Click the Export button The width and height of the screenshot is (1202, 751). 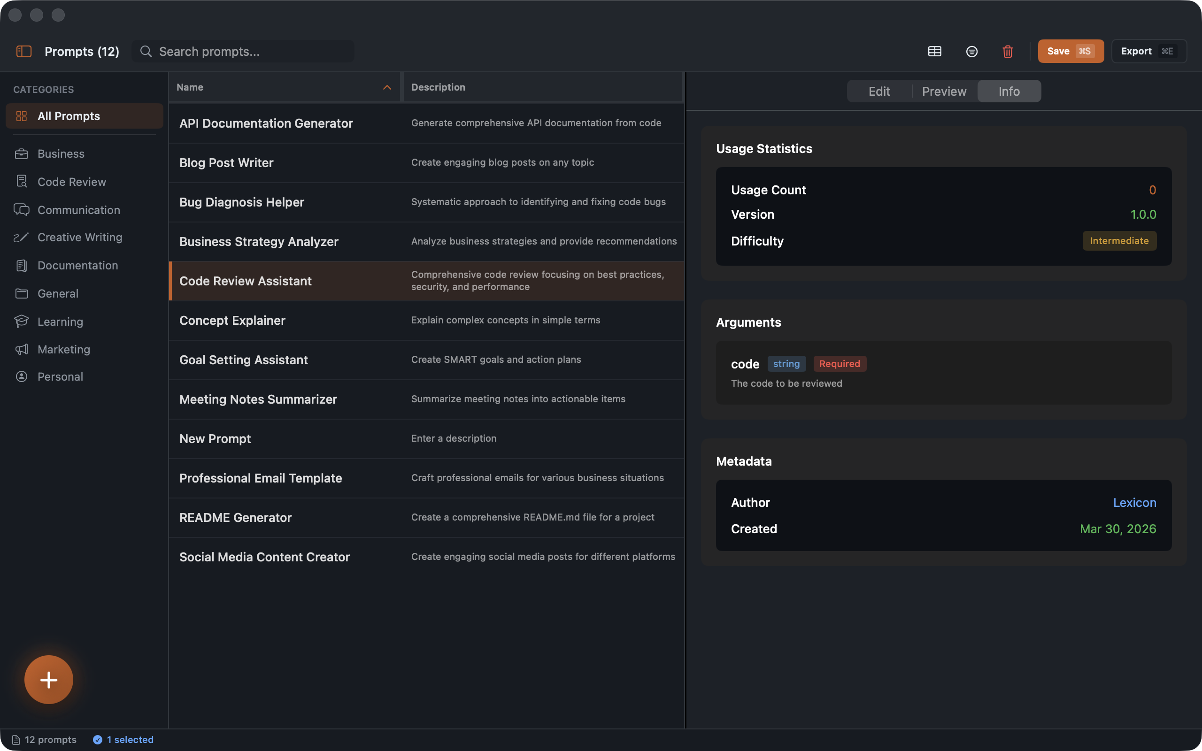(x=1148, y=51)
